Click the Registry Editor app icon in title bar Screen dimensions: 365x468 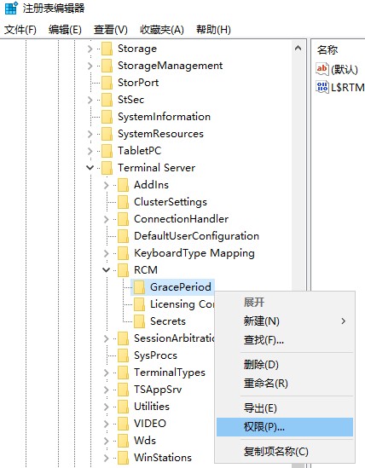point(11,8)
